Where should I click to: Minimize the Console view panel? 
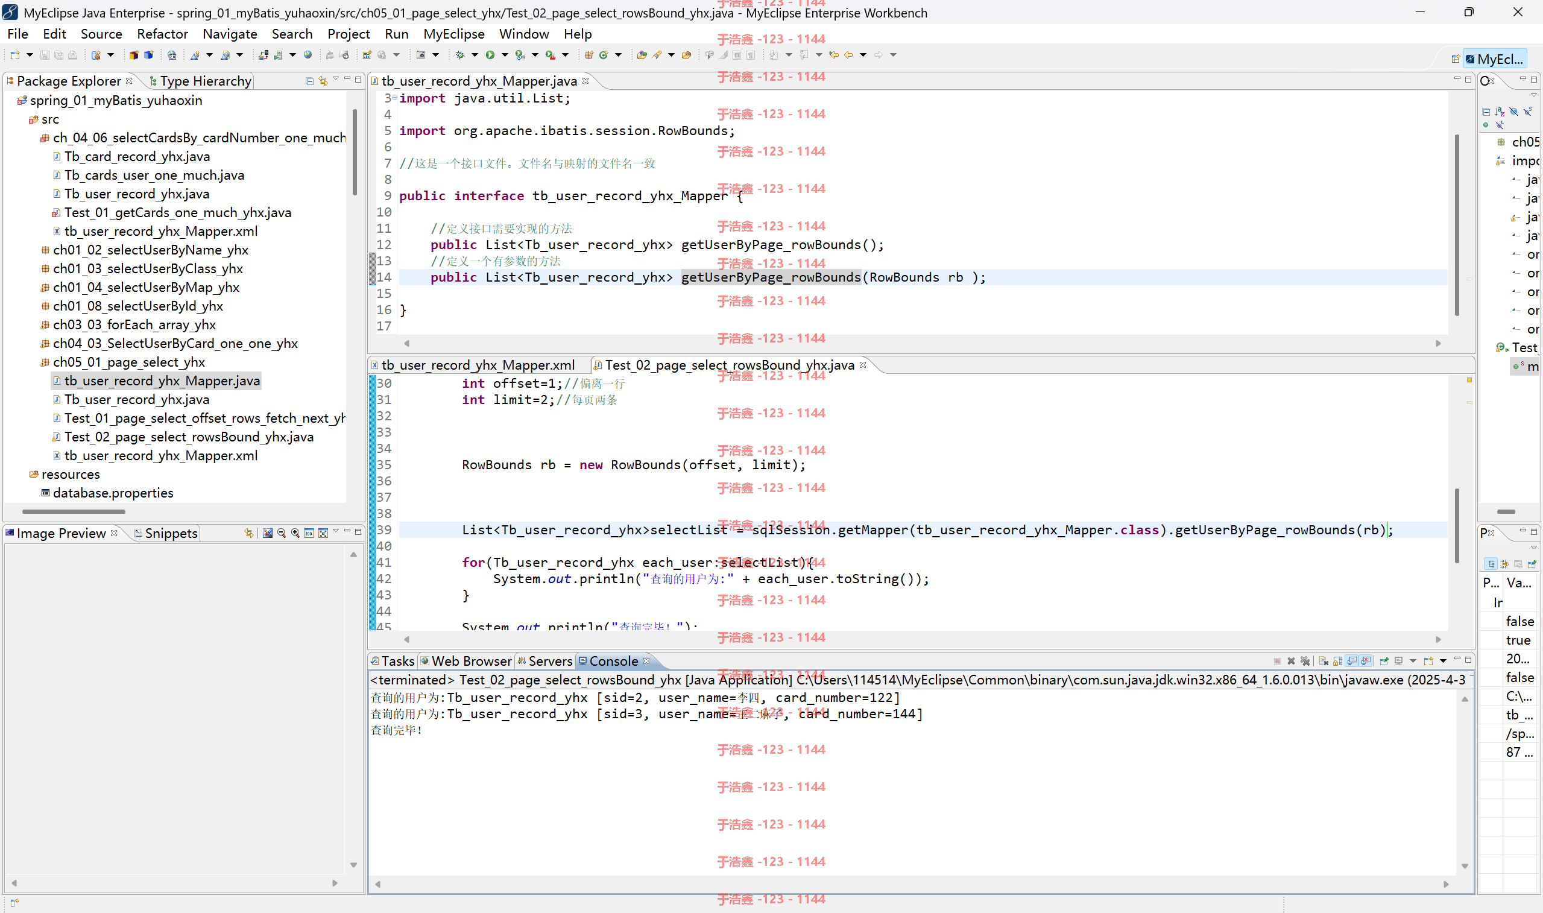[x=1457, y=659]
